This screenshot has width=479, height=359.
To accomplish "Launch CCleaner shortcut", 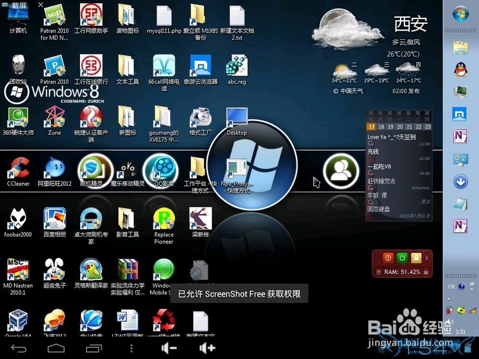I will click(x=18, y=172).
